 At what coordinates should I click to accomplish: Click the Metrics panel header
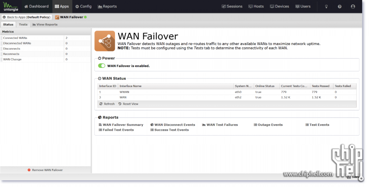(45, 32)
